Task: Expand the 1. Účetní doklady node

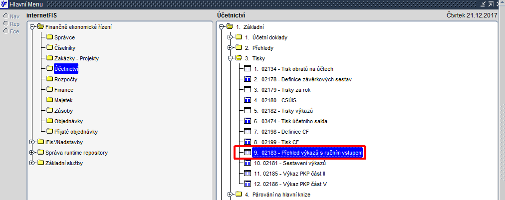Action: 230,37
